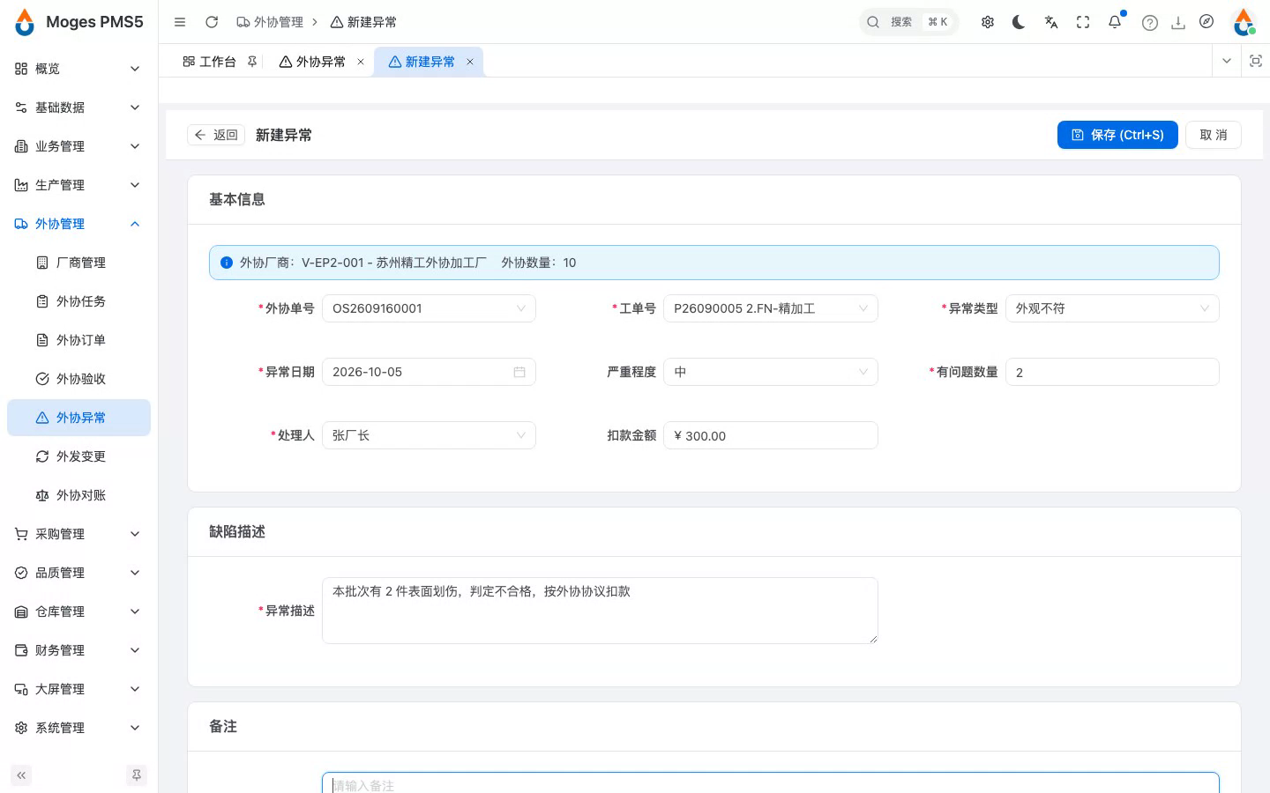Open the settings gear icon in header
This screenshot has height=793, width=1270.
(x=988, y=22)
